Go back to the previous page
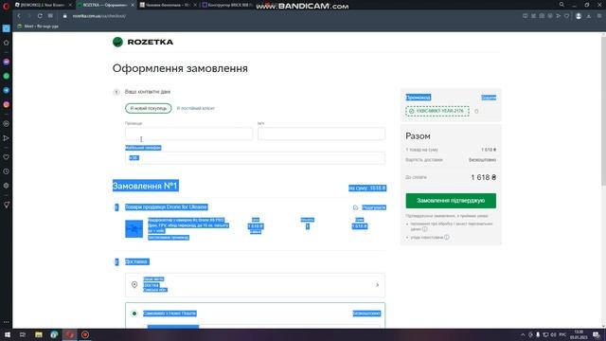Screen dimensions: 606x341 point(19,16)
